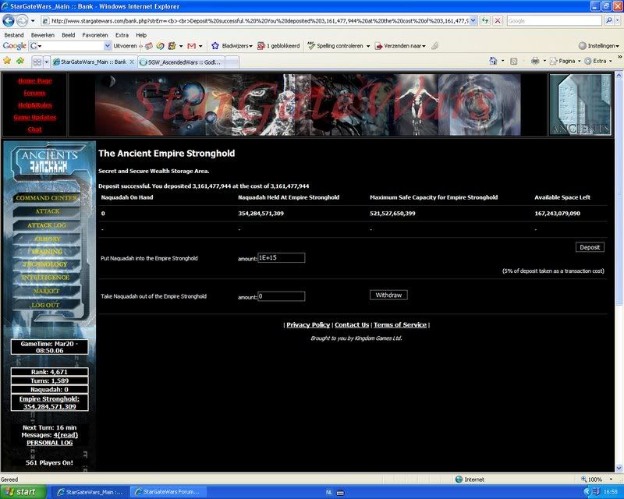Click the ARMORY sidebar menu item
Screen dimensions: 624x499
pyautogui.click(x=47, y=239)
